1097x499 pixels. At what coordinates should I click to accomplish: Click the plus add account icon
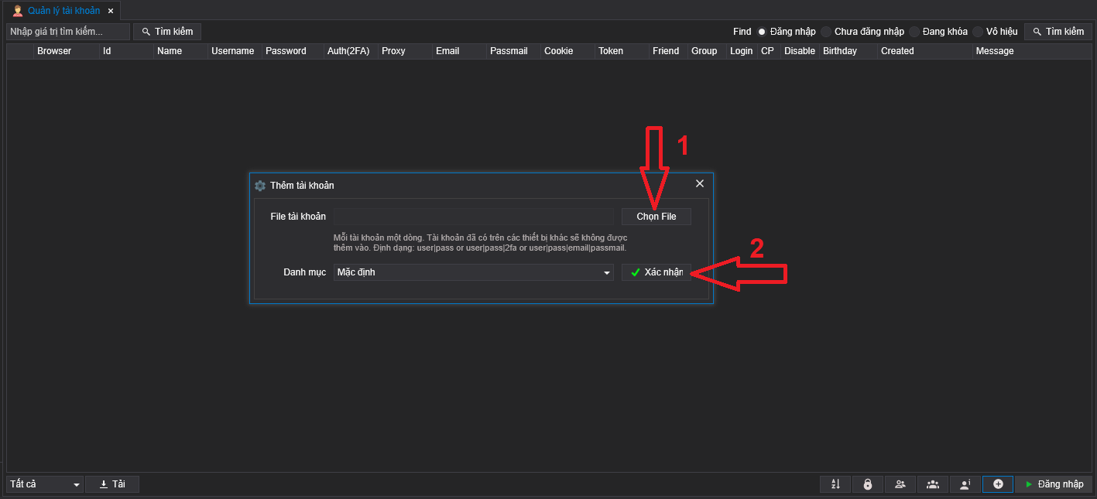(x=998, y=484)
